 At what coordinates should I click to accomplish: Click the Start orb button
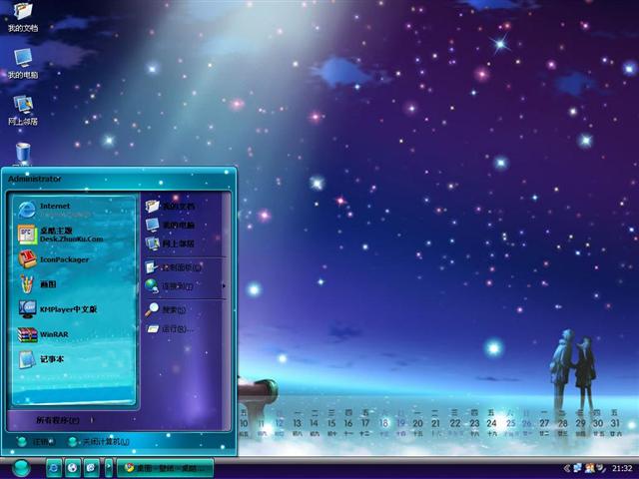click(21, 468)
